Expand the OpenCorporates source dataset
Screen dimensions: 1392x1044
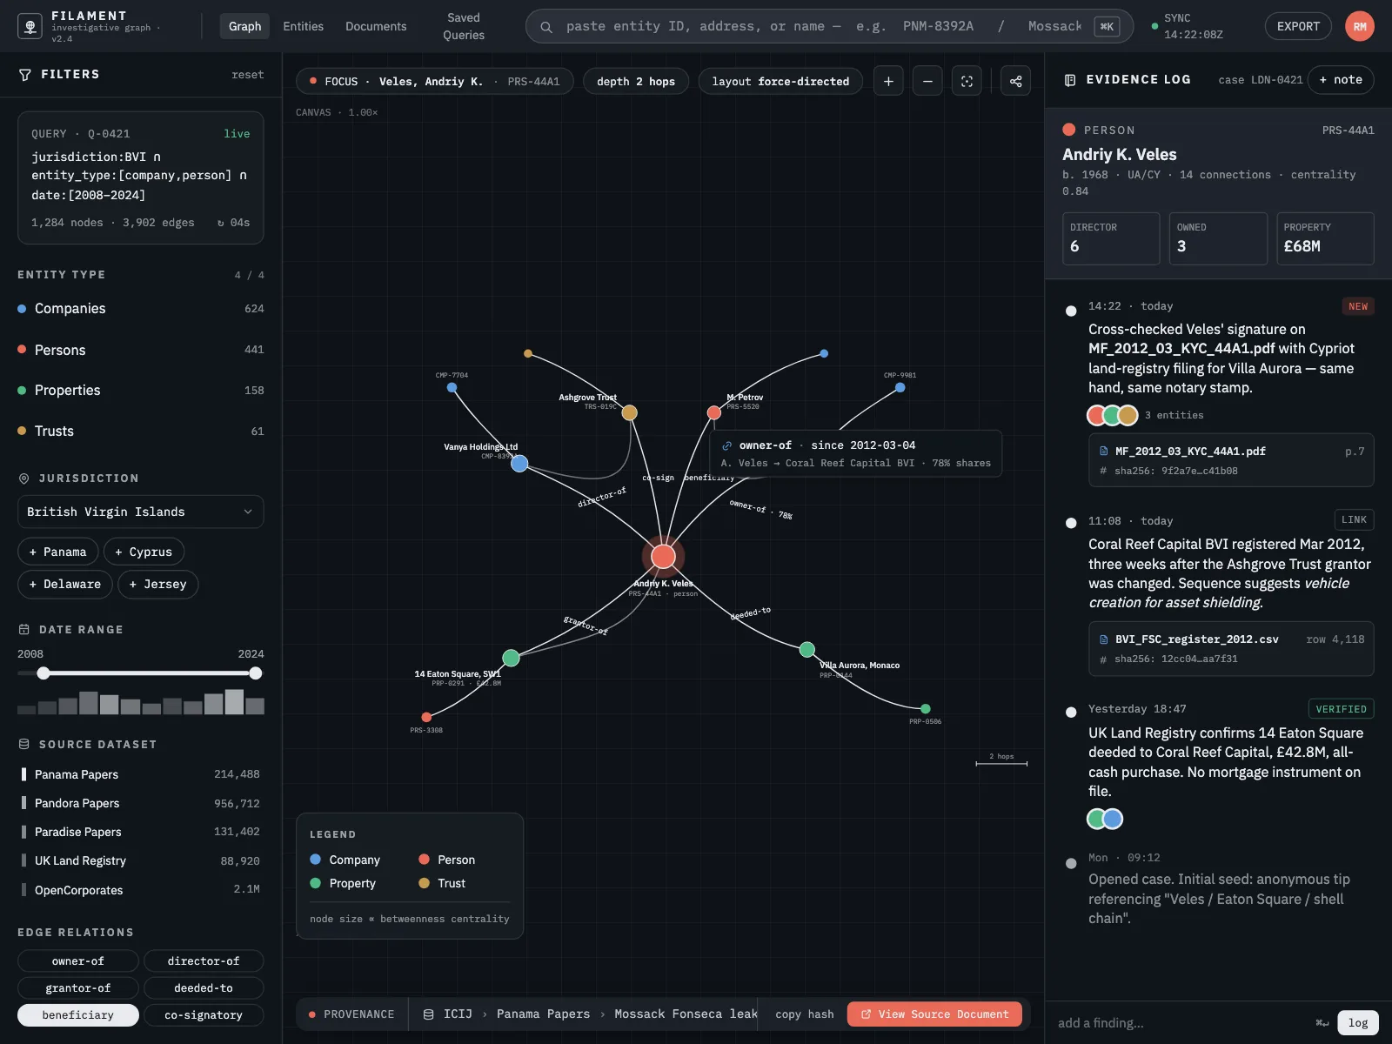(141, 890)
